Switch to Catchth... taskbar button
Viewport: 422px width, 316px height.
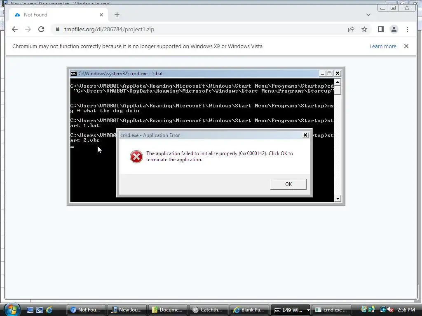point(209,310)
